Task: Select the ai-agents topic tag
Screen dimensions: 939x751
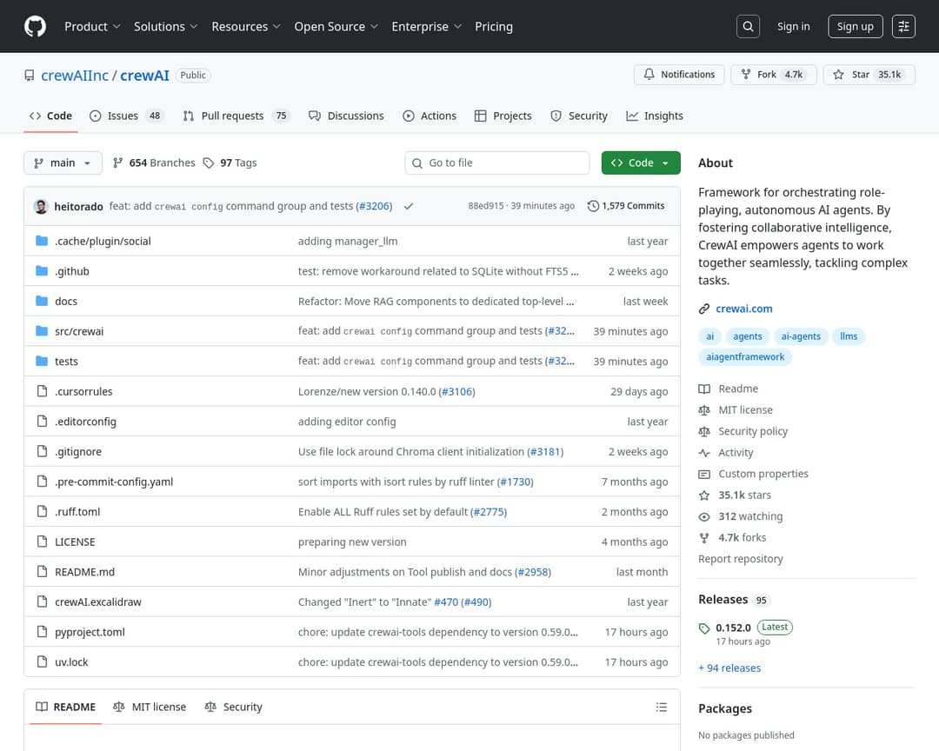Action: [x=801, y=336]
